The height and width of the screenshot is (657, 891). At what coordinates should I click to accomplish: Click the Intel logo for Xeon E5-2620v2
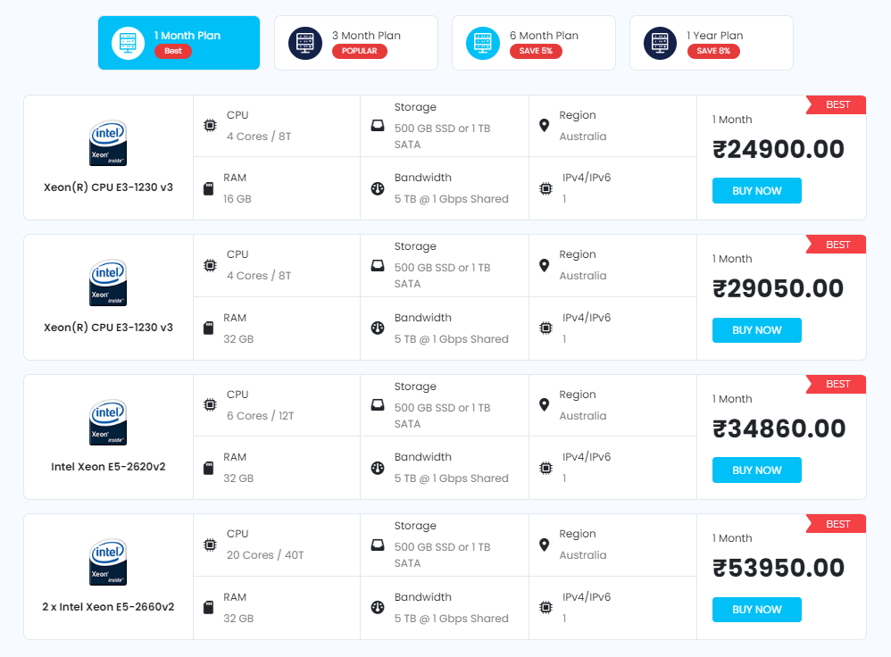point(108,422)
